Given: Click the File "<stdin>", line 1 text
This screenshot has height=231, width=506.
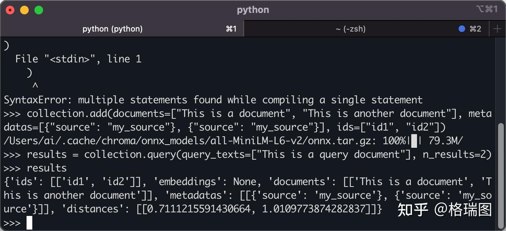Looking at the screenshot, I should point(78,59).
